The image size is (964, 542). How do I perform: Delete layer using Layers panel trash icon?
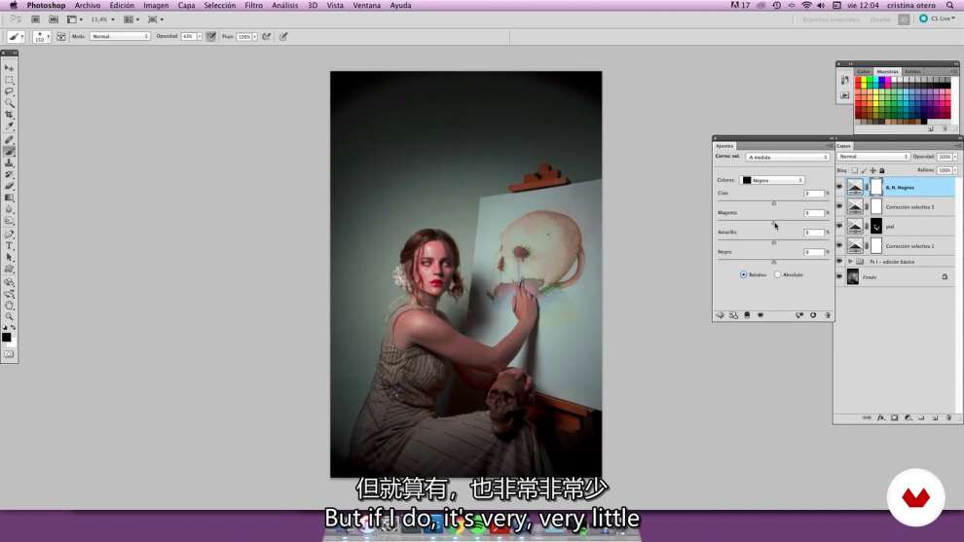click(x=948, y=417)
